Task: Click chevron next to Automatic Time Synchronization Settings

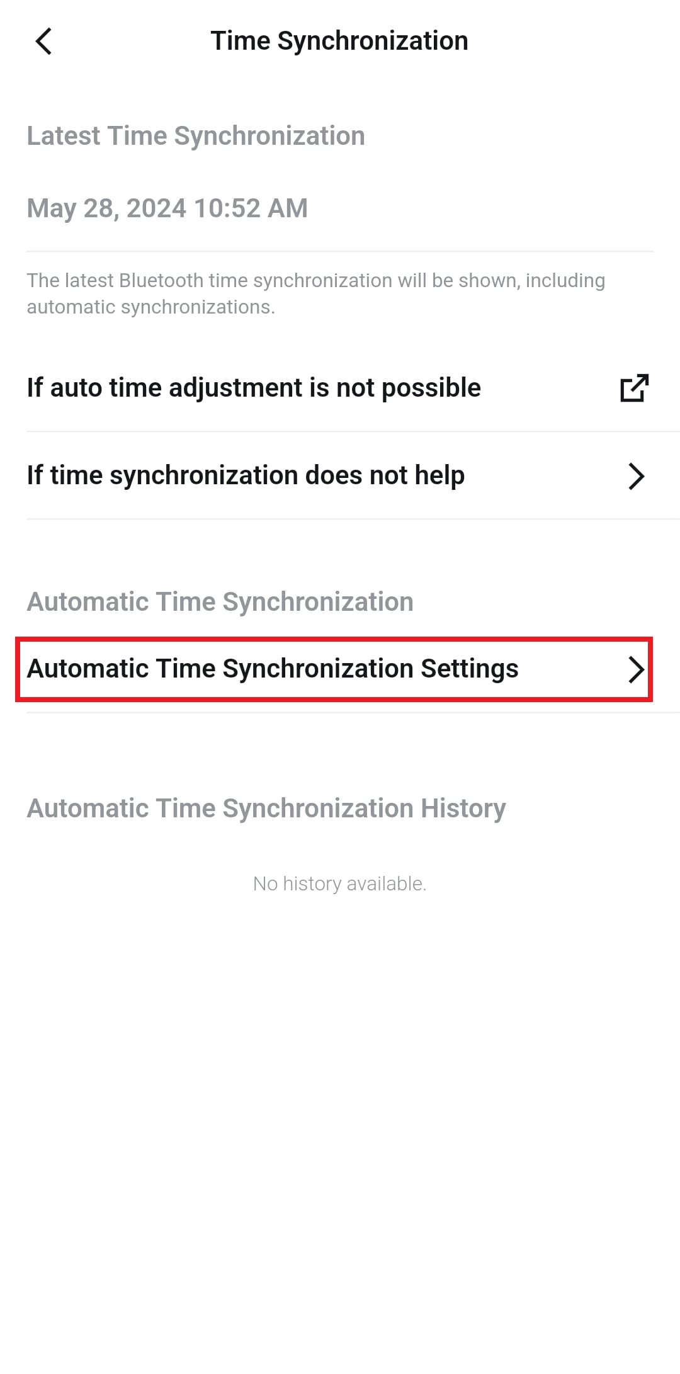Action: [x=636, y=669]
